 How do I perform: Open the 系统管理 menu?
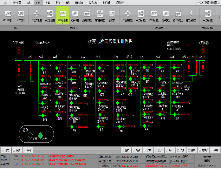click(x=107, y=3)
